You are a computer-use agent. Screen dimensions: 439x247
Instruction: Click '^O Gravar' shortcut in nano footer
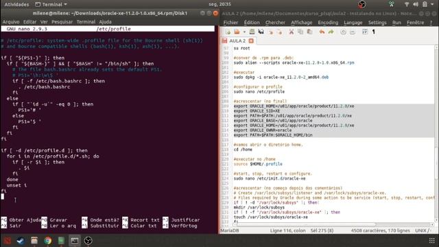pos(54,220)
